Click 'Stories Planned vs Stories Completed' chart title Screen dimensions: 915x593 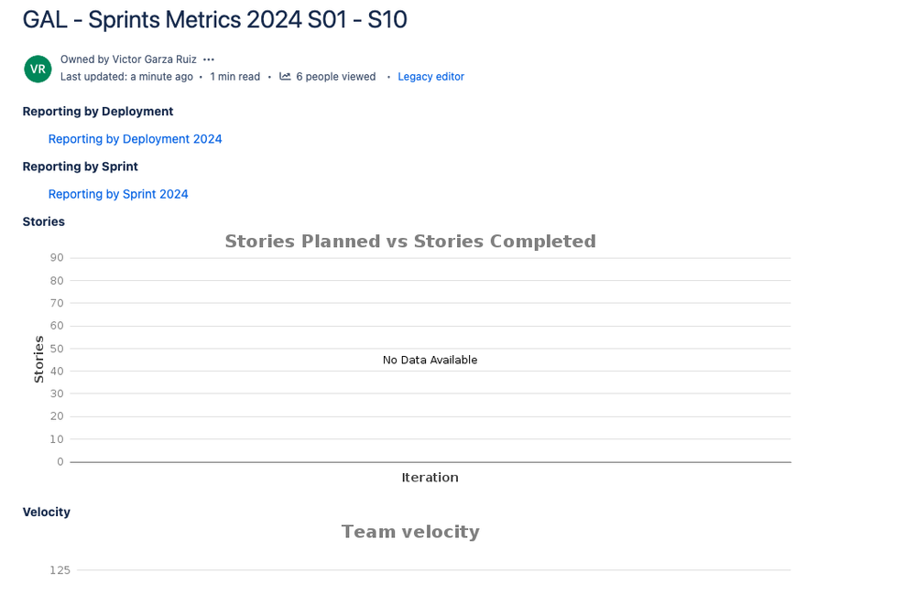click(410, 242)
